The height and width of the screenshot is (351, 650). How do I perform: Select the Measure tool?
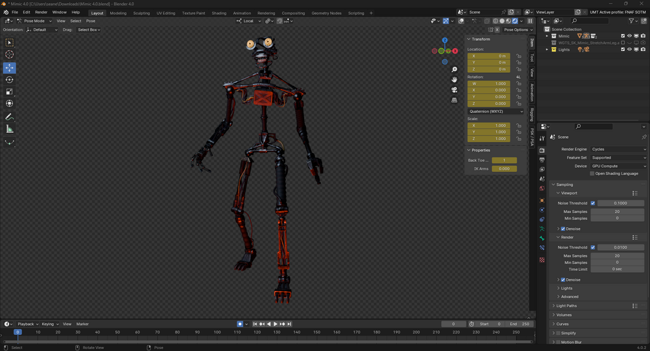click(x=10, y=130)
